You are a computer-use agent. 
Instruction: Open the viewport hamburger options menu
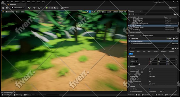point(3,12)
